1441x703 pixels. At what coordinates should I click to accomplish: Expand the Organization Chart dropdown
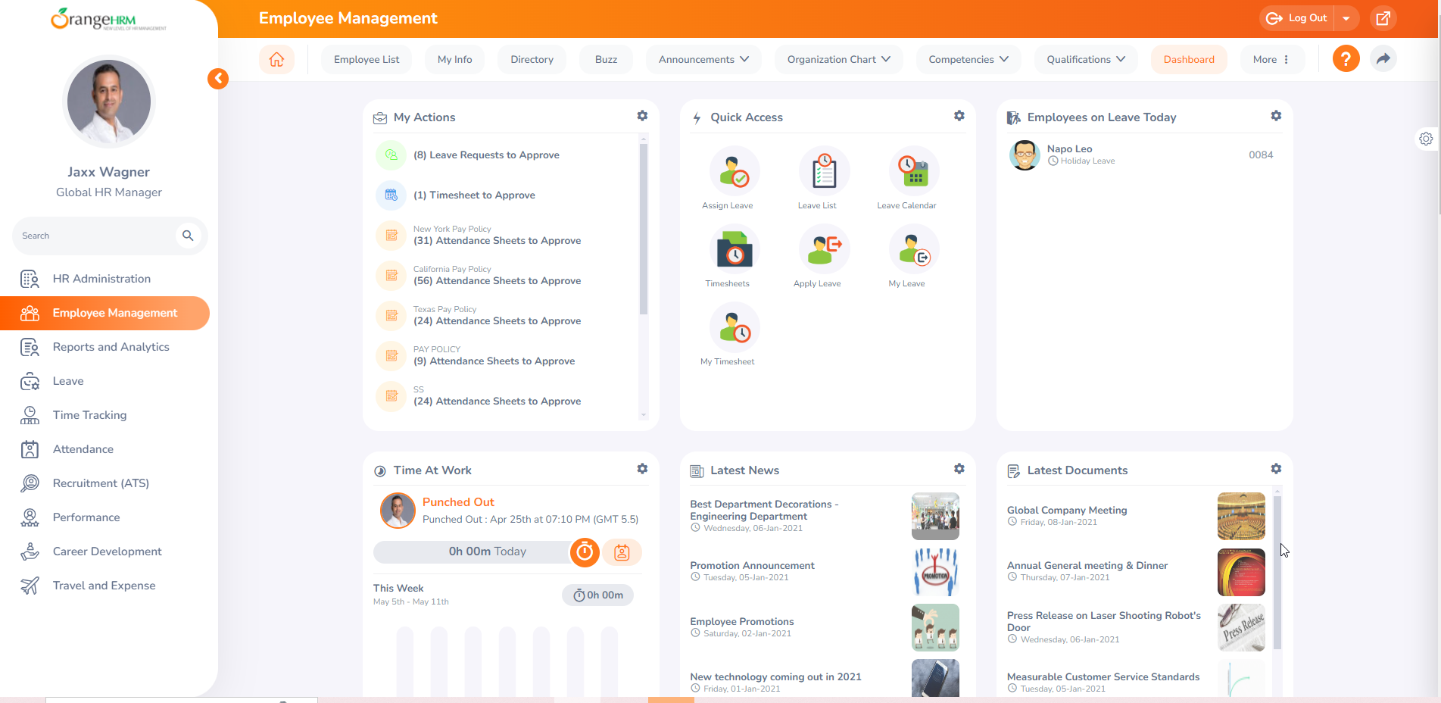(x=838, y=59)
